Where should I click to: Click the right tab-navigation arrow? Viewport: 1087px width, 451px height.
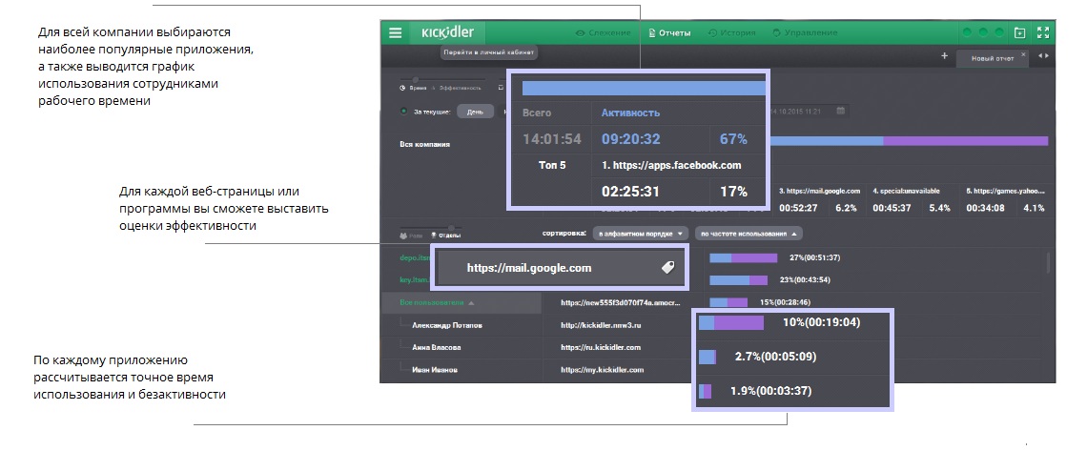click(x=1047, y=55)
